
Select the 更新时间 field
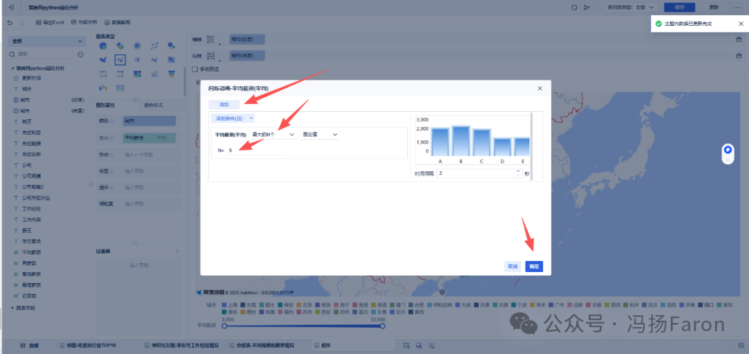pyautogui.click(x=31, y=78)
